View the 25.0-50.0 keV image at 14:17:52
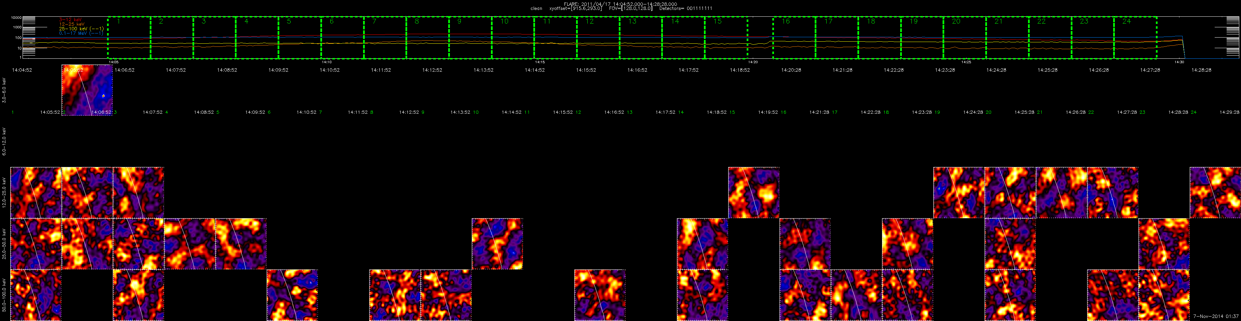The height and width of the screenshot is (321, 1241). pyautogui.click(x=703, y=244)
